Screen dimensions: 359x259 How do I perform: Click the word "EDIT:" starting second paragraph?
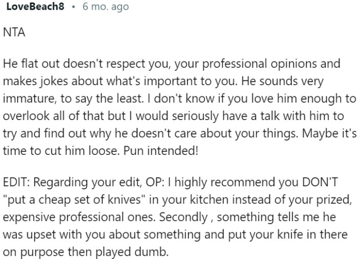[17, 184]
